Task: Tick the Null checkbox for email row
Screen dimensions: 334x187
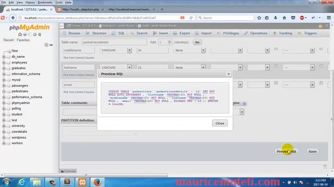Action: point(276,83)
